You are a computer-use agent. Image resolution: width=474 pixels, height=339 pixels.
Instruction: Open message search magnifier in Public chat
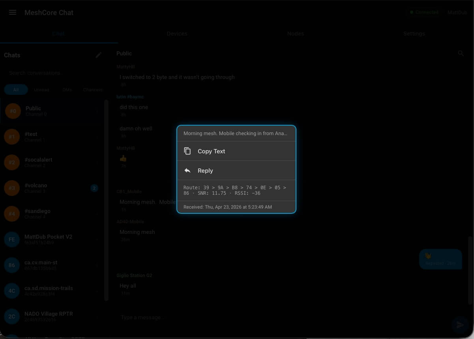coord(461,53)
